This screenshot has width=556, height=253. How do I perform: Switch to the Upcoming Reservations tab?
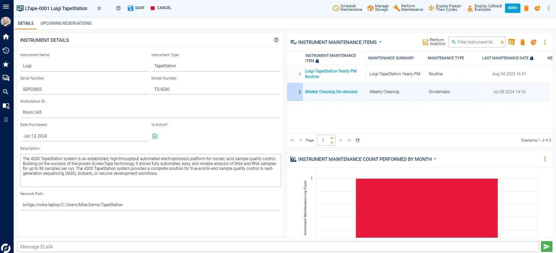click(66, 23)
